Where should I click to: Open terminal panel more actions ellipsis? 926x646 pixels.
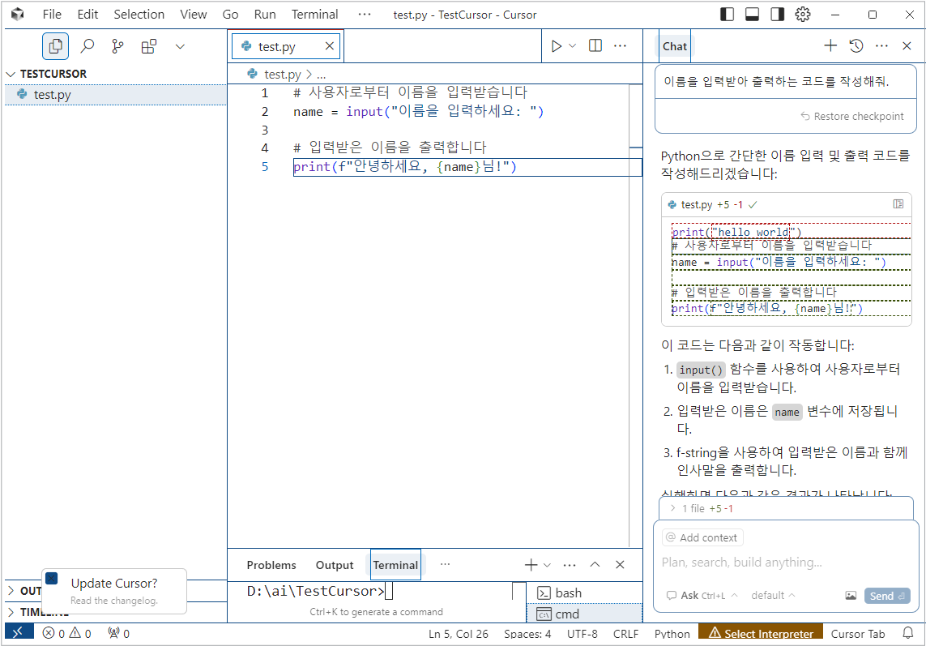pos(570,565)
